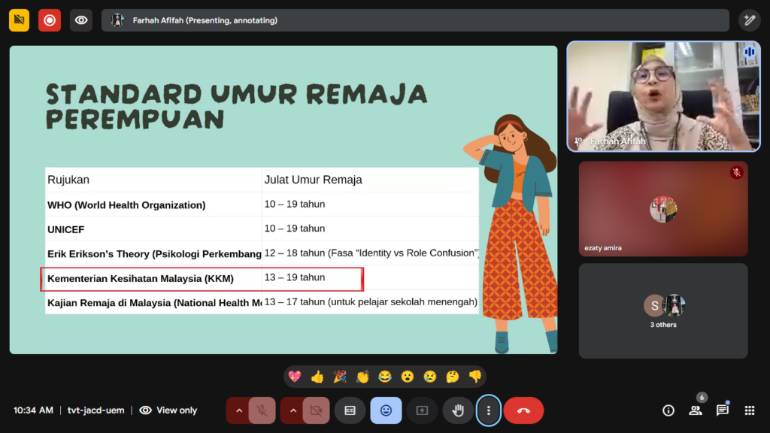Viewport: 770px width, 433px height.
Task: Click the Kajian Remaja di Malaysia row label
Action: 154,303
